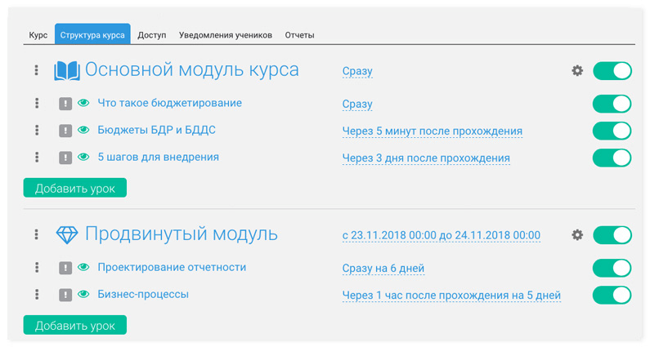
Task: Disable the Основной модуль курса switch
Action: pyautogui.click(x=612, y=71)
